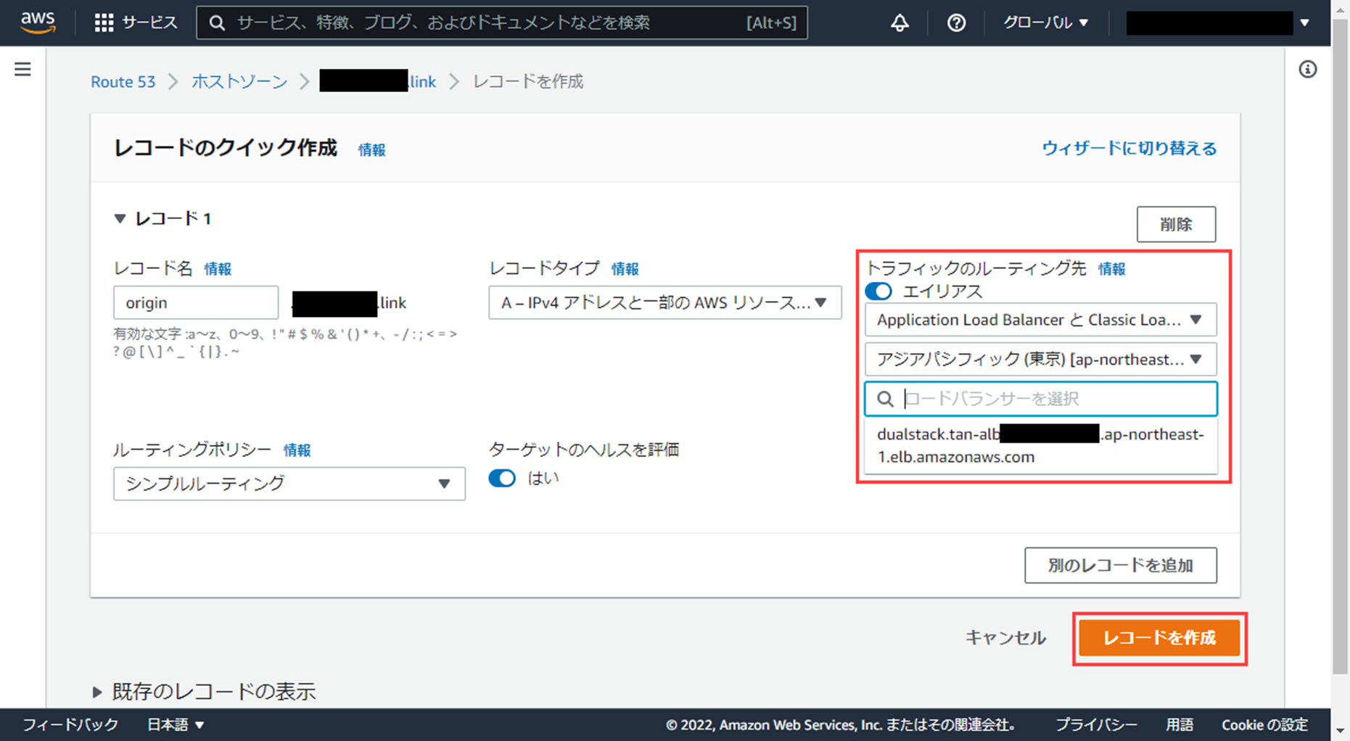Click the レコード名 input containing origin
Screen dimensions: 1350x741
(x=196, y=302)
